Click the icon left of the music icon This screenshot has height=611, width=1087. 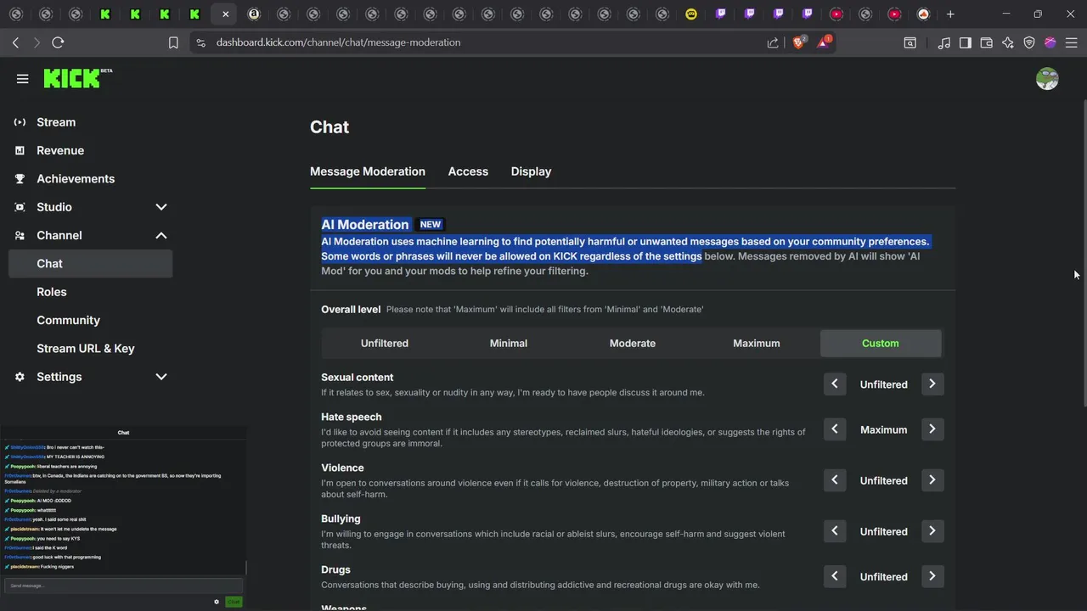coord(910,42)
